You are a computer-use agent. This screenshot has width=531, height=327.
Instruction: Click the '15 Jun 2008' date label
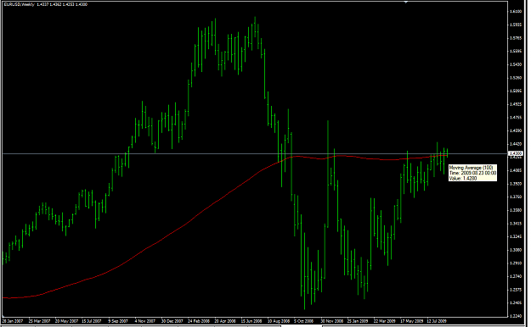(251, 321)
